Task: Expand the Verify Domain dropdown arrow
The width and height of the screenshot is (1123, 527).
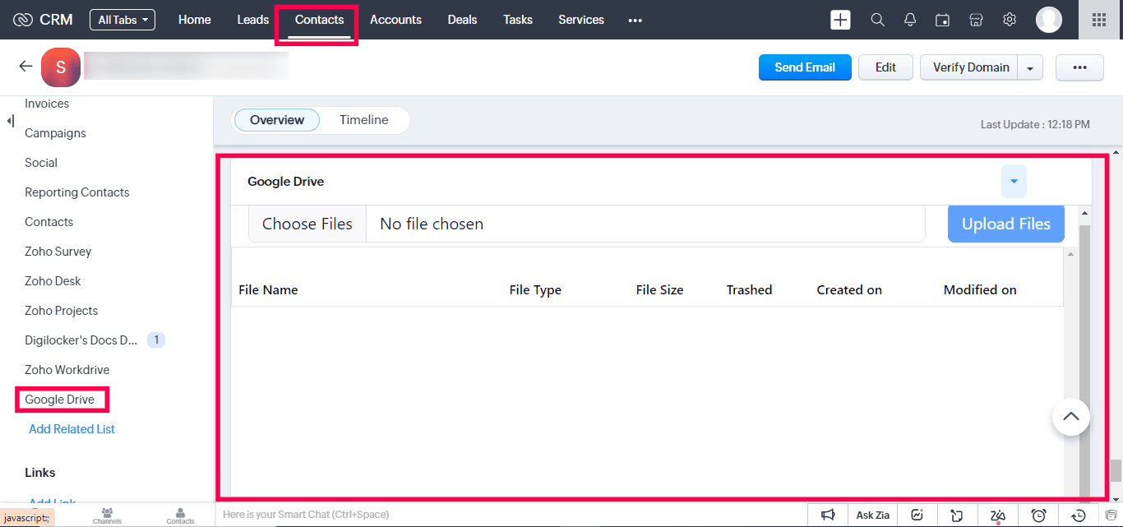Action: (1030, 67)
